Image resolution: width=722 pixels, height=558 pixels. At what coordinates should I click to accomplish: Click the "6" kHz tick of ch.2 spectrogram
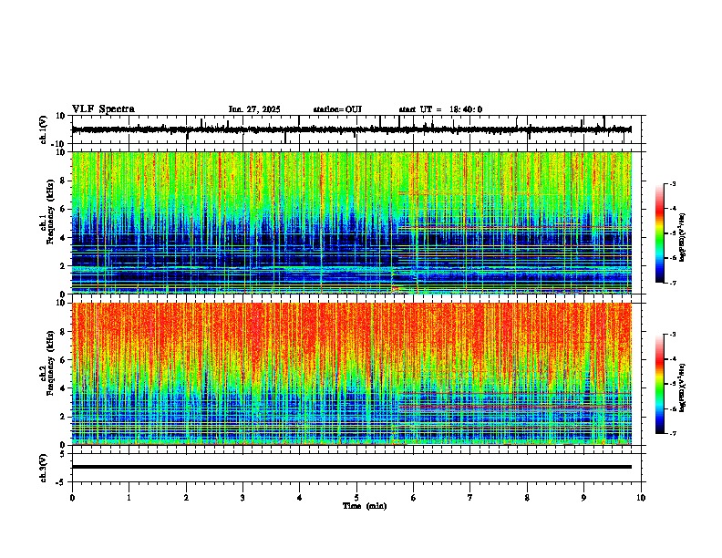pos(64,360)
